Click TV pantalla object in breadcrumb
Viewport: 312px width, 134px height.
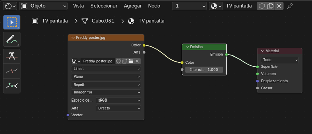click(55, 21)
